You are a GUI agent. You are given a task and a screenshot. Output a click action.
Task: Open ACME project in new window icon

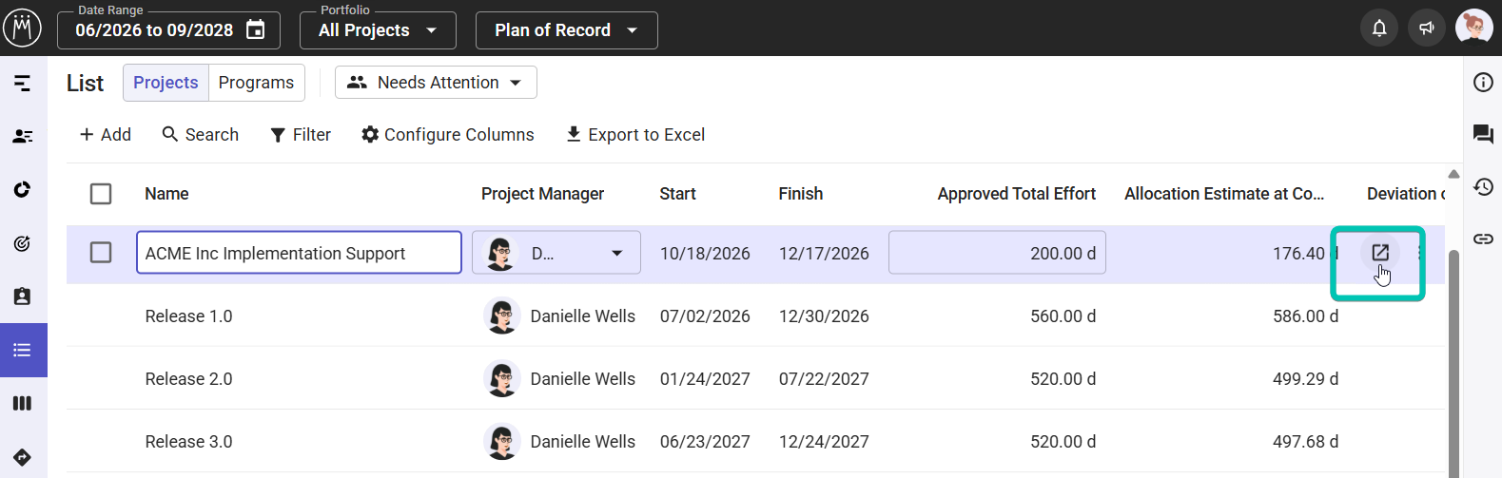pyautogui.click(x=1380, y=253)
